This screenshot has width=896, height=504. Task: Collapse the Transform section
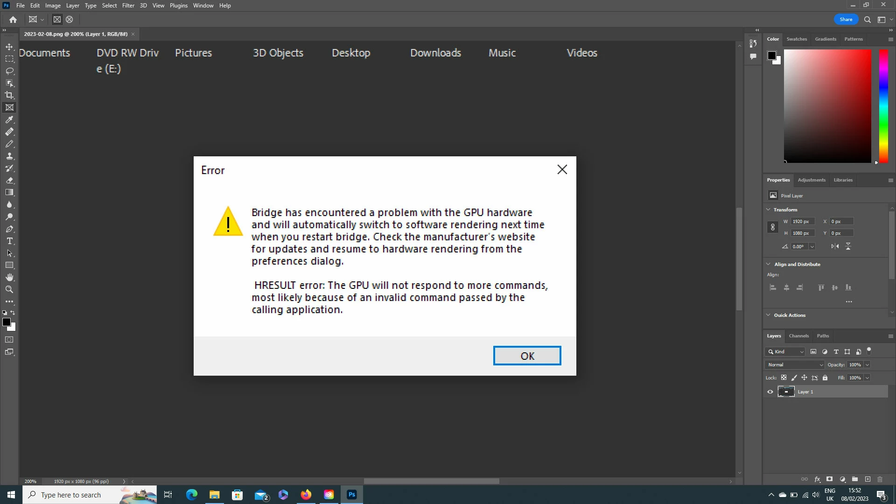pos(769,210)
